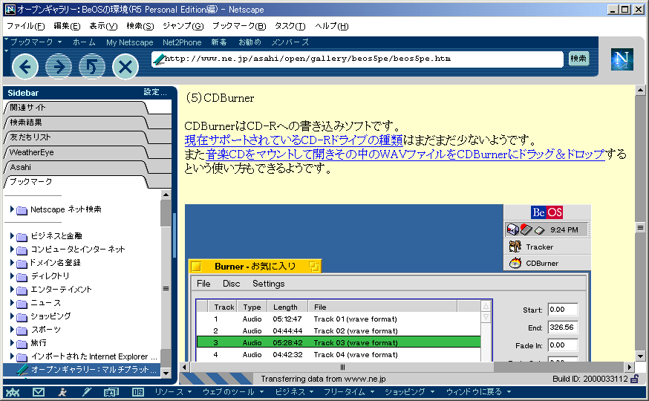Image resolution: width=649 pixels, height=401 pixels.
Task: Click the page vertical scrollbar down arrow
Action: (640, 356)
